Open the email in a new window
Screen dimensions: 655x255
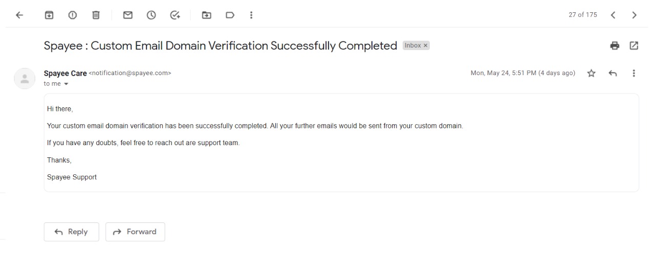tap(634, 45)
